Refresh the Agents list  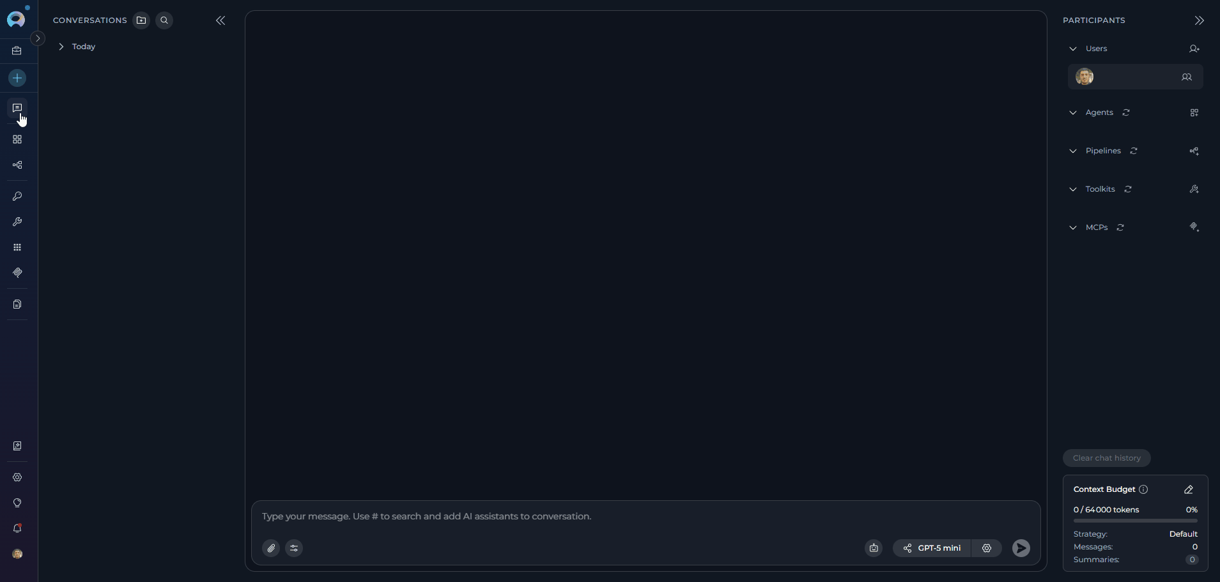click(x=1126, y=112)
